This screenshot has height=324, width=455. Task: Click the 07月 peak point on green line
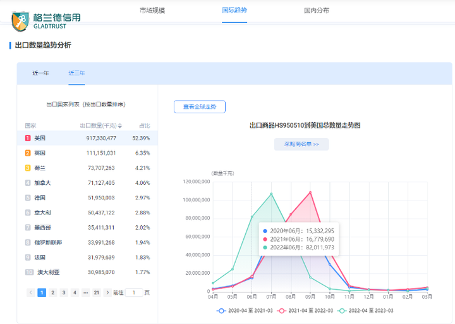[x=271, y=194]
